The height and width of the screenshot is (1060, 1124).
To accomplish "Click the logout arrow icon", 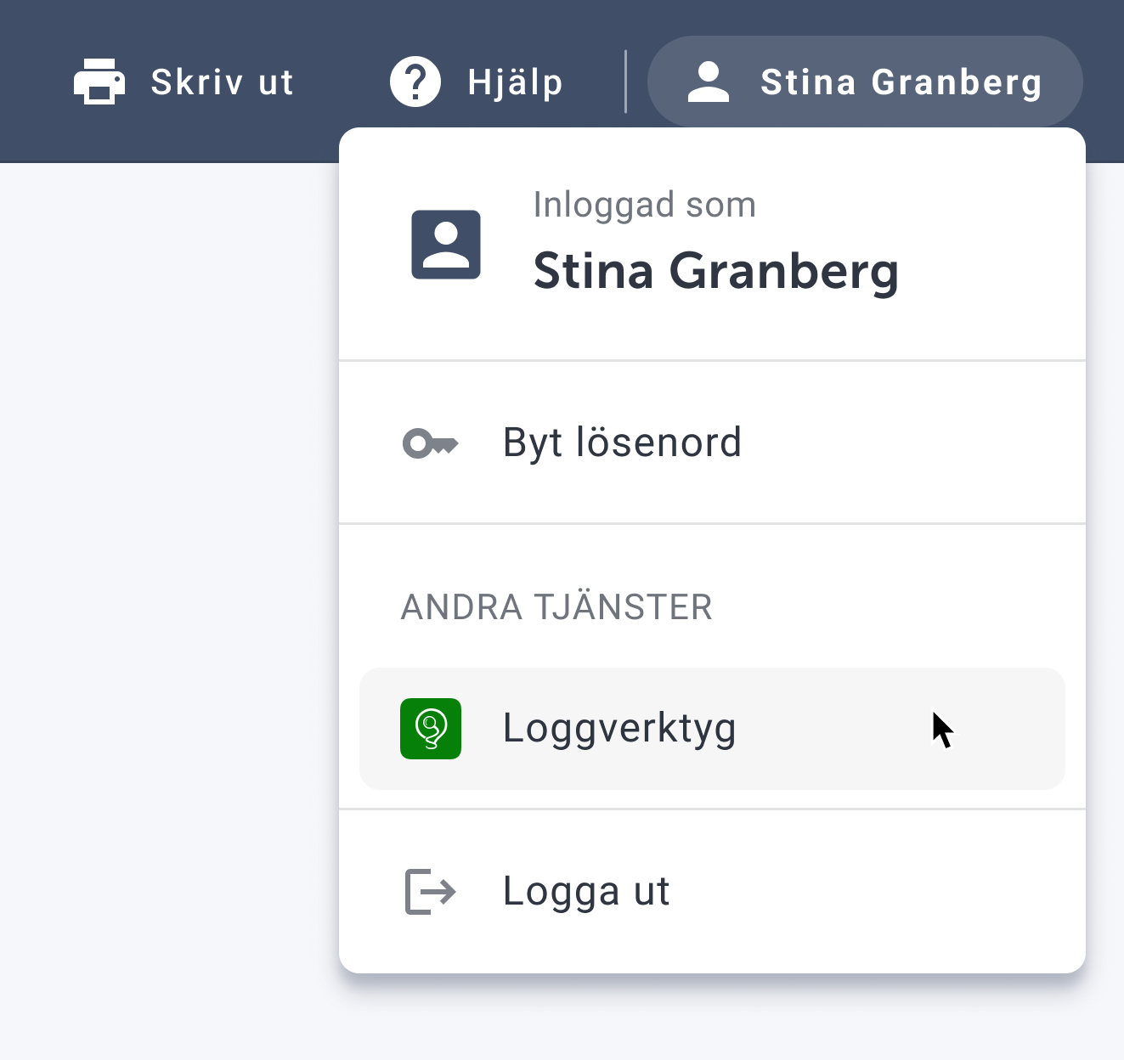I will 431,892.
